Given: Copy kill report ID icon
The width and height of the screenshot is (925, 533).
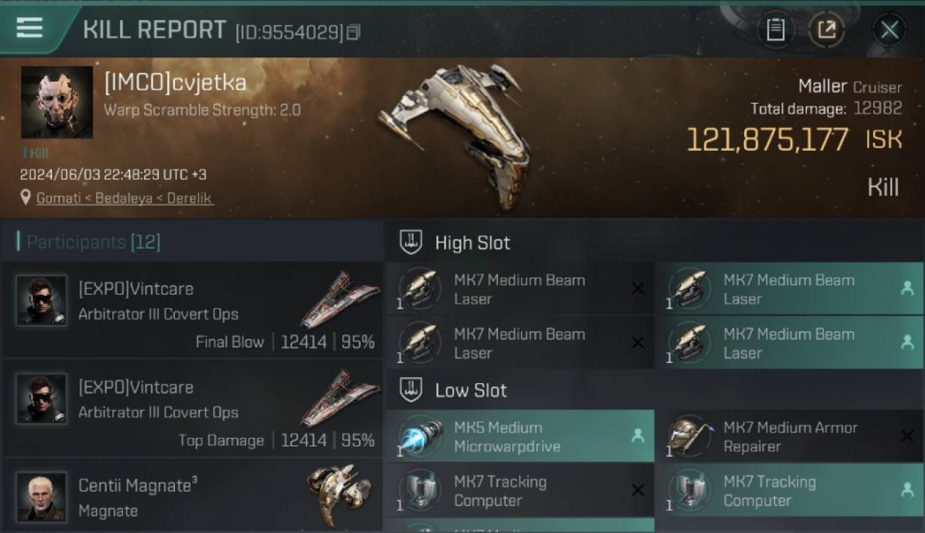Looking at the screenshot, I should tap(353, 32).
